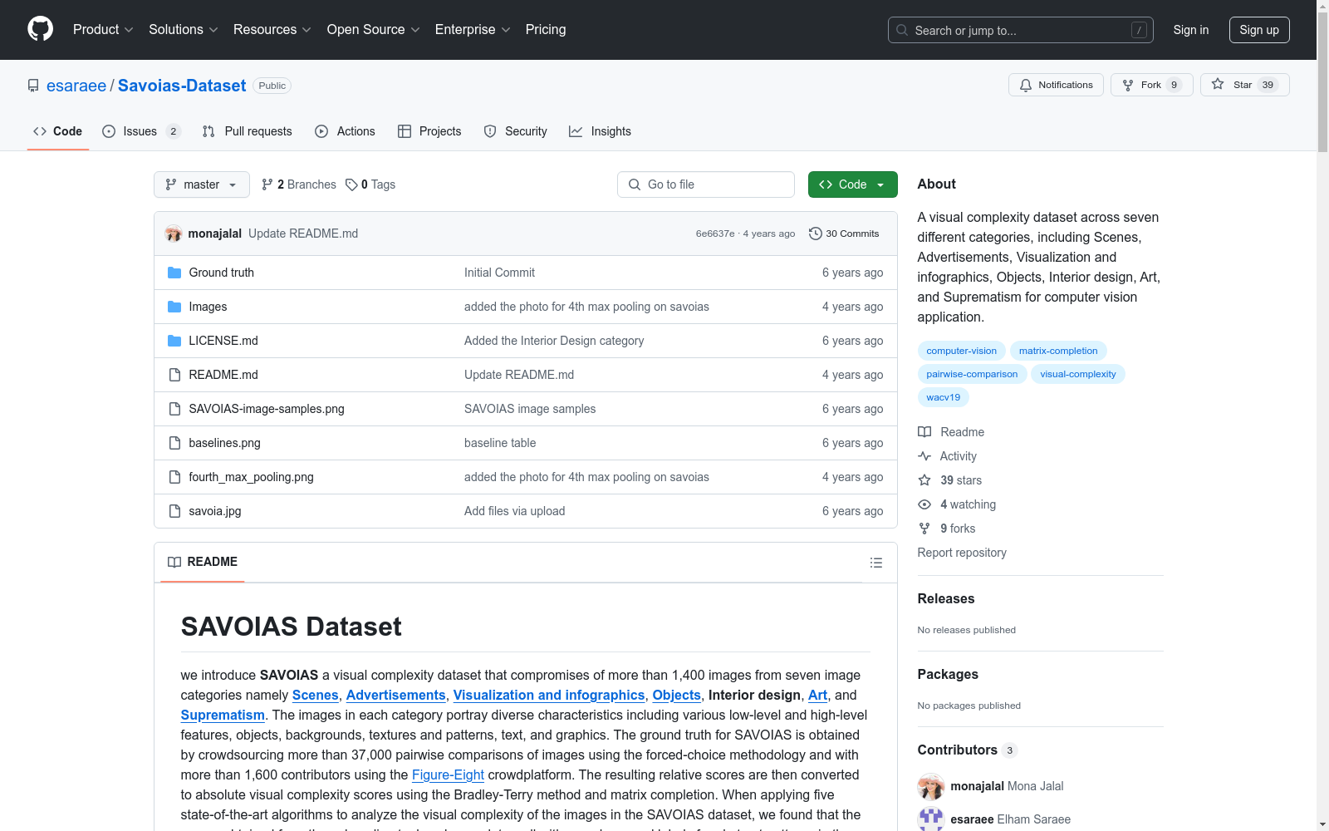Open the computer-vision topic tag
The width and height of the screenshot is (1329, 831).
tap(962, 351)
